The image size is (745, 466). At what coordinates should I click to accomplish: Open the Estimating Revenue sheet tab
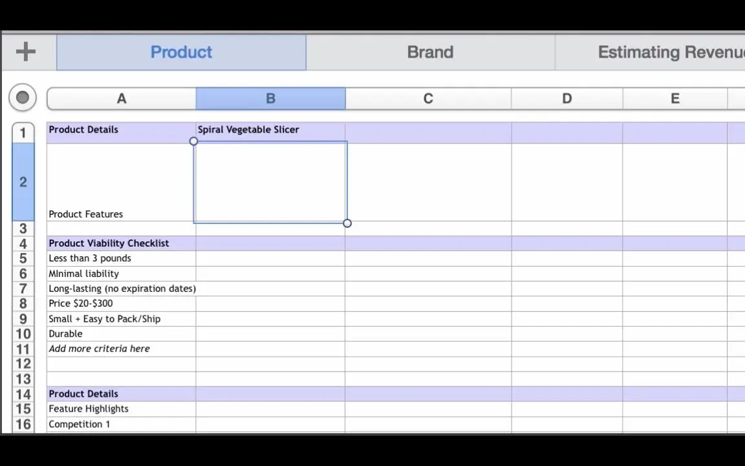[x=670, y=52]
